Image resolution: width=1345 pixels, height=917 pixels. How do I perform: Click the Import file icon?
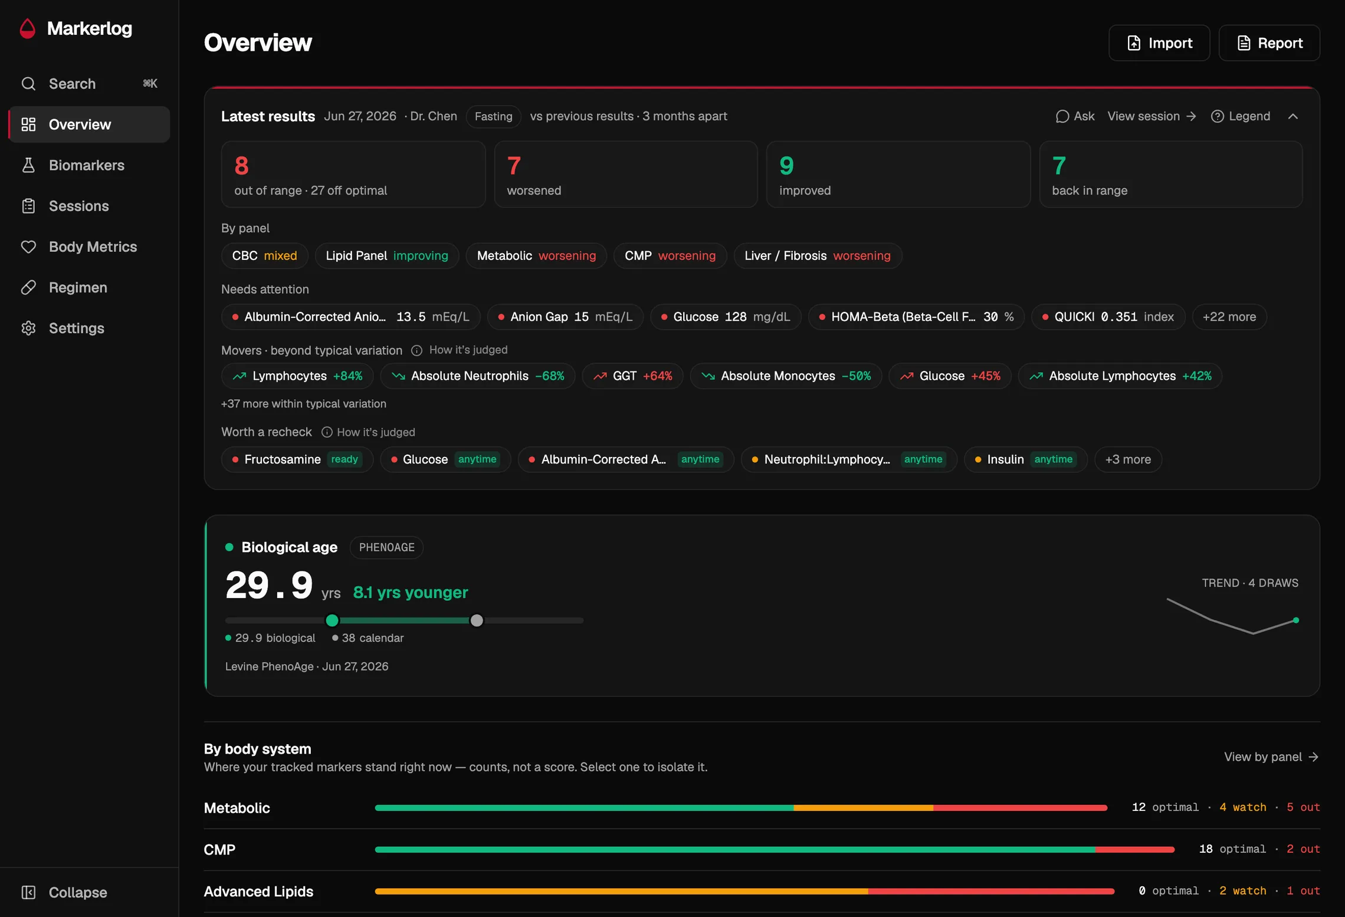[1134, 43]
